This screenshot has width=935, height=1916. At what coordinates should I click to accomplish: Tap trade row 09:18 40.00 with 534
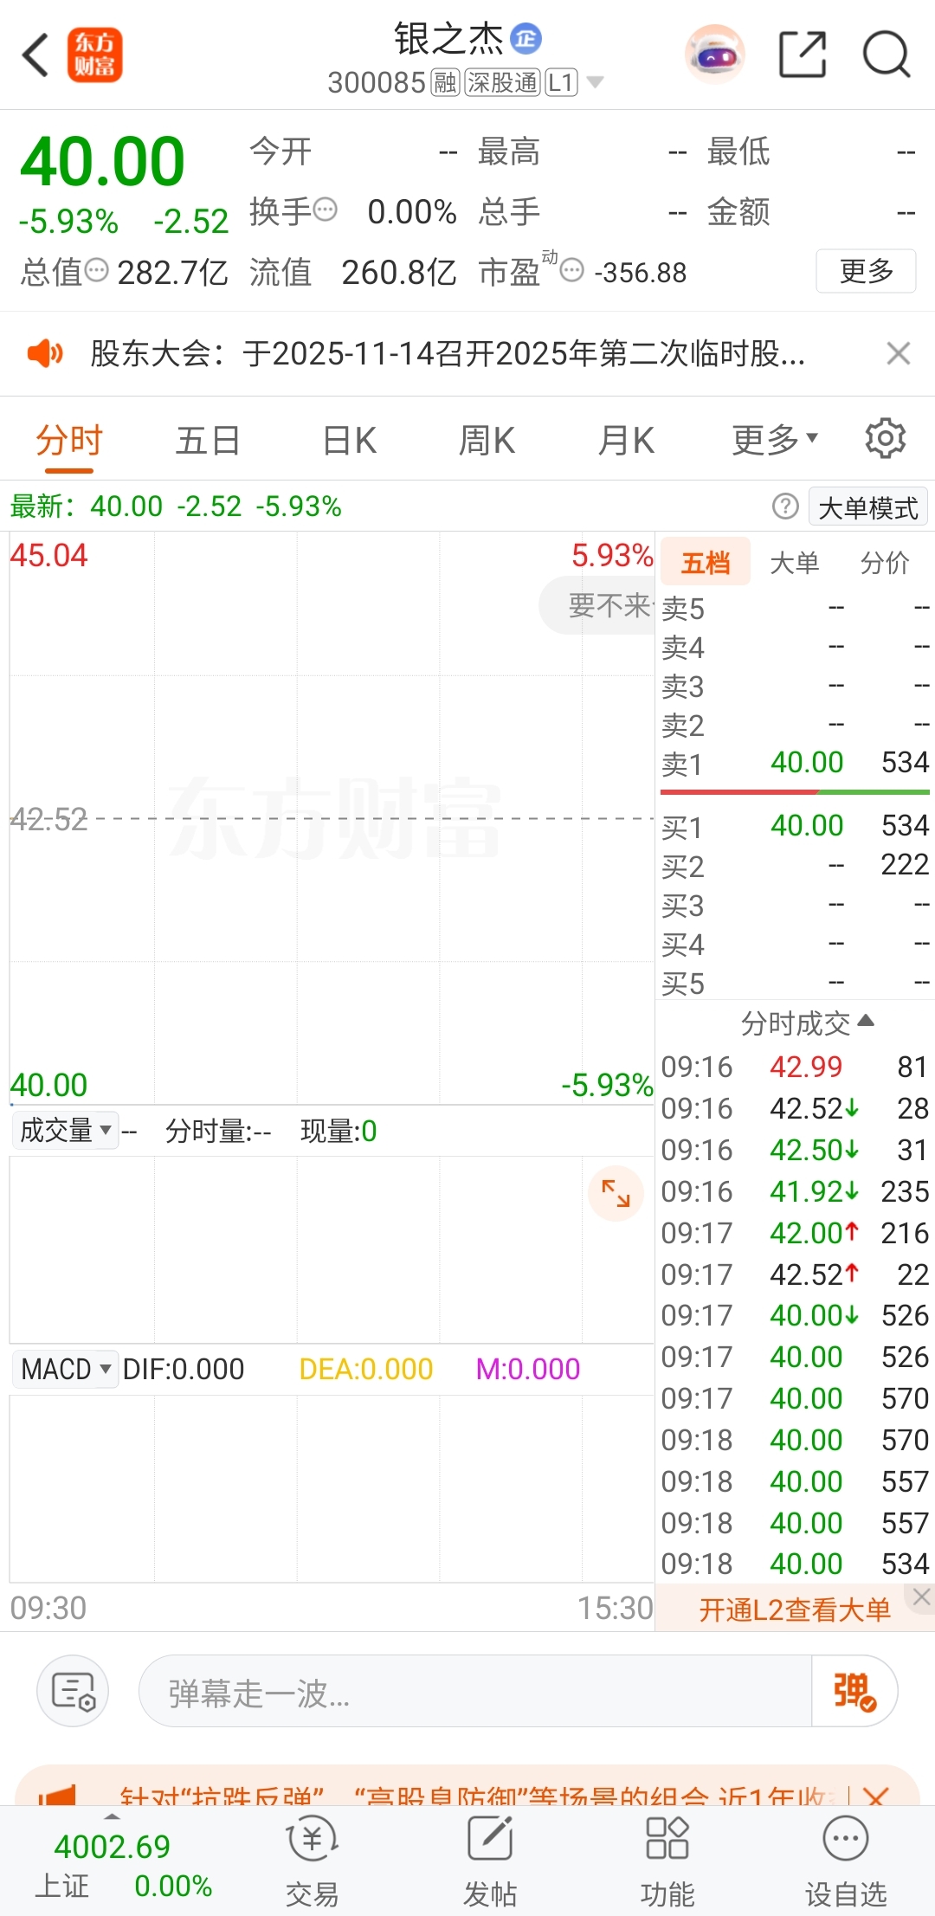[795, 1564]
